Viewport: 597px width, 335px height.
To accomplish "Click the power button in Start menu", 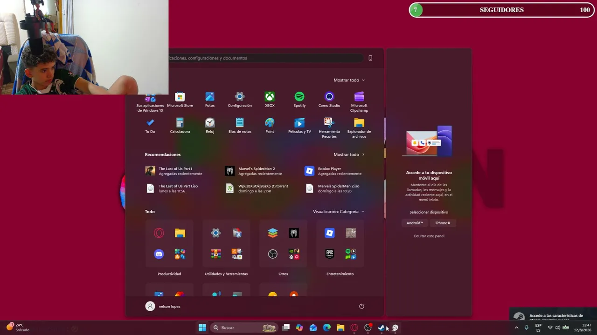I will point(361,306).
